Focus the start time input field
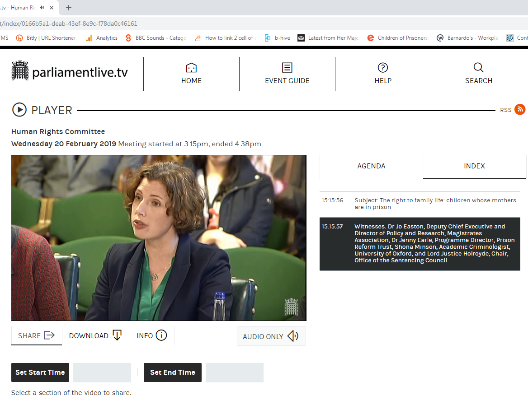This screenshot has width=528, height=400. [102, 372]
